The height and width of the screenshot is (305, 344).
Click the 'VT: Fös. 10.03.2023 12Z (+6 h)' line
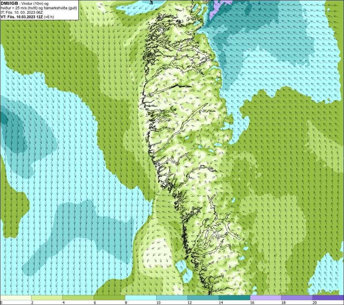pyautogui.click(x=27, y=17)
